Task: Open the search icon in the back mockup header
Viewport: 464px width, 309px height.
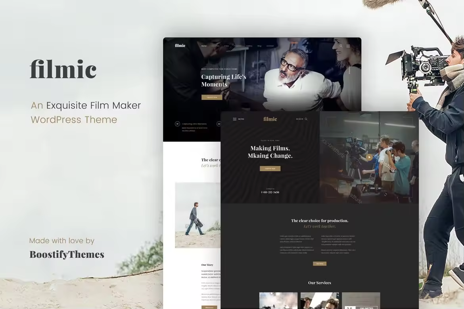Action: point(341,46)
